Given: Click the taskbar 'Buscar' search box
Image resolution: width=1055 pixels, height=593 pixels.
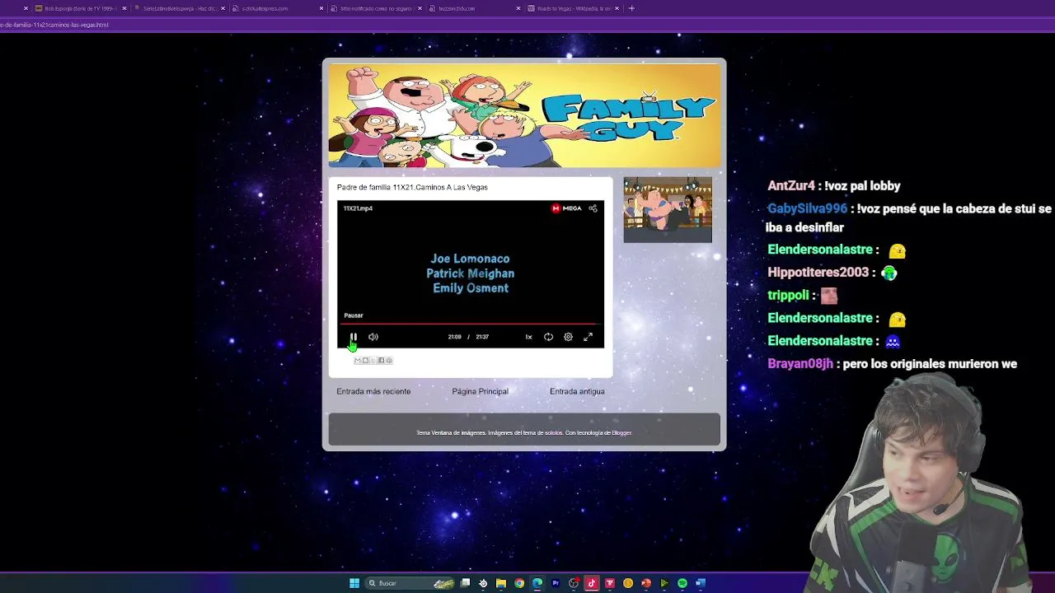Looking at the screenshot, I should [x=410, y=583].
